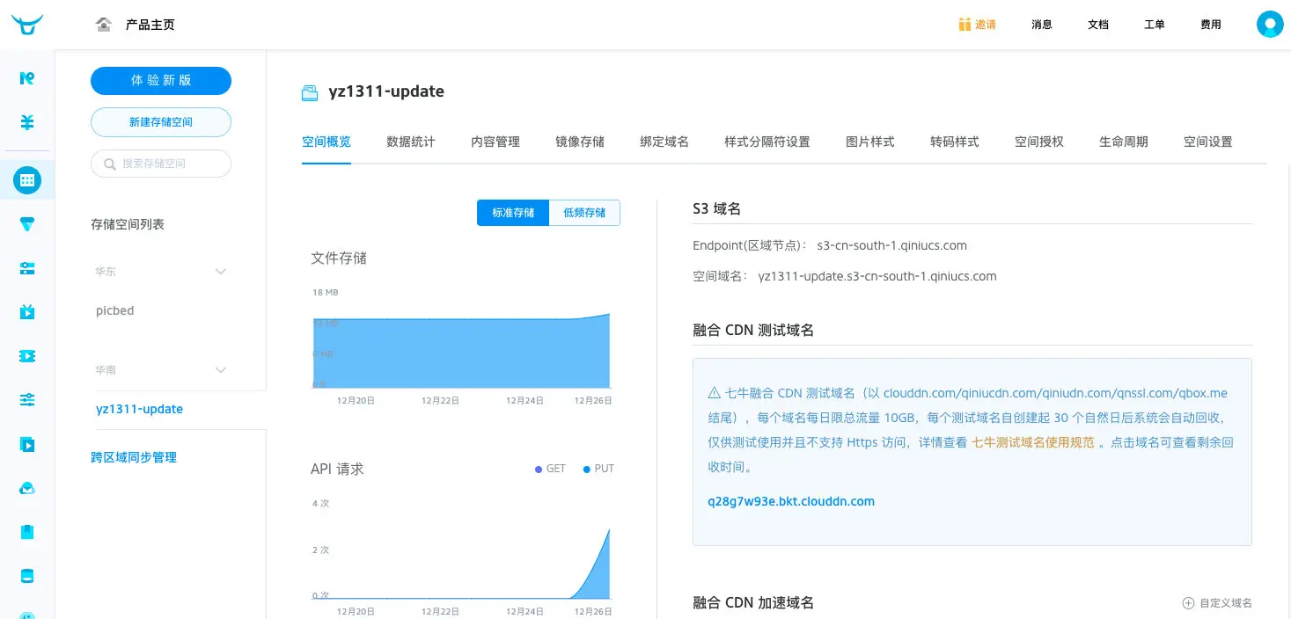Open the server rack sidebar icon
Image resolution: width=1291 pixels, height=619 pixels.
coord(27,268)
